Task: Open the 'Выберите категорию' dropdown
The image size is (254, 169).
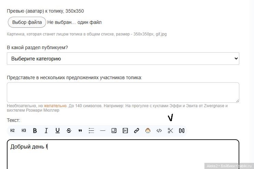Action: coord(123,59)
